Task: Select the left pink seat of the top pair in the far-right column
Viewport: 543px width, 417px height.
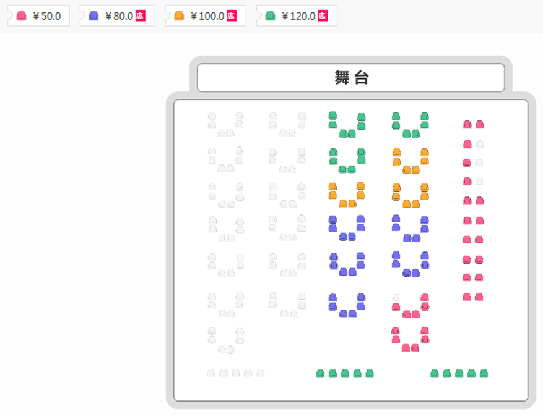Action: tap(467, 125)
